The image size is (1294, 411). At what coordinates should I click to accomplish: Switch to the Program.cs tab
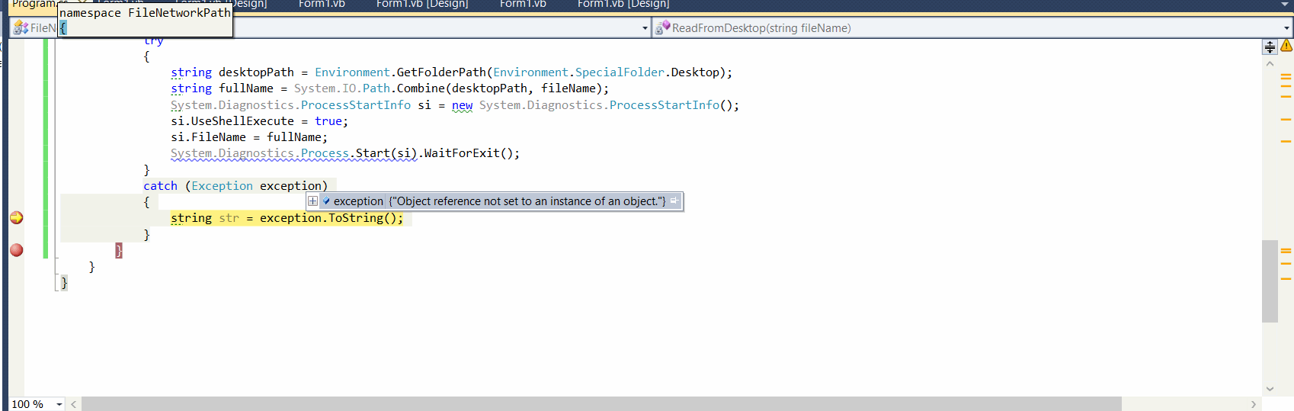point(34,4)
